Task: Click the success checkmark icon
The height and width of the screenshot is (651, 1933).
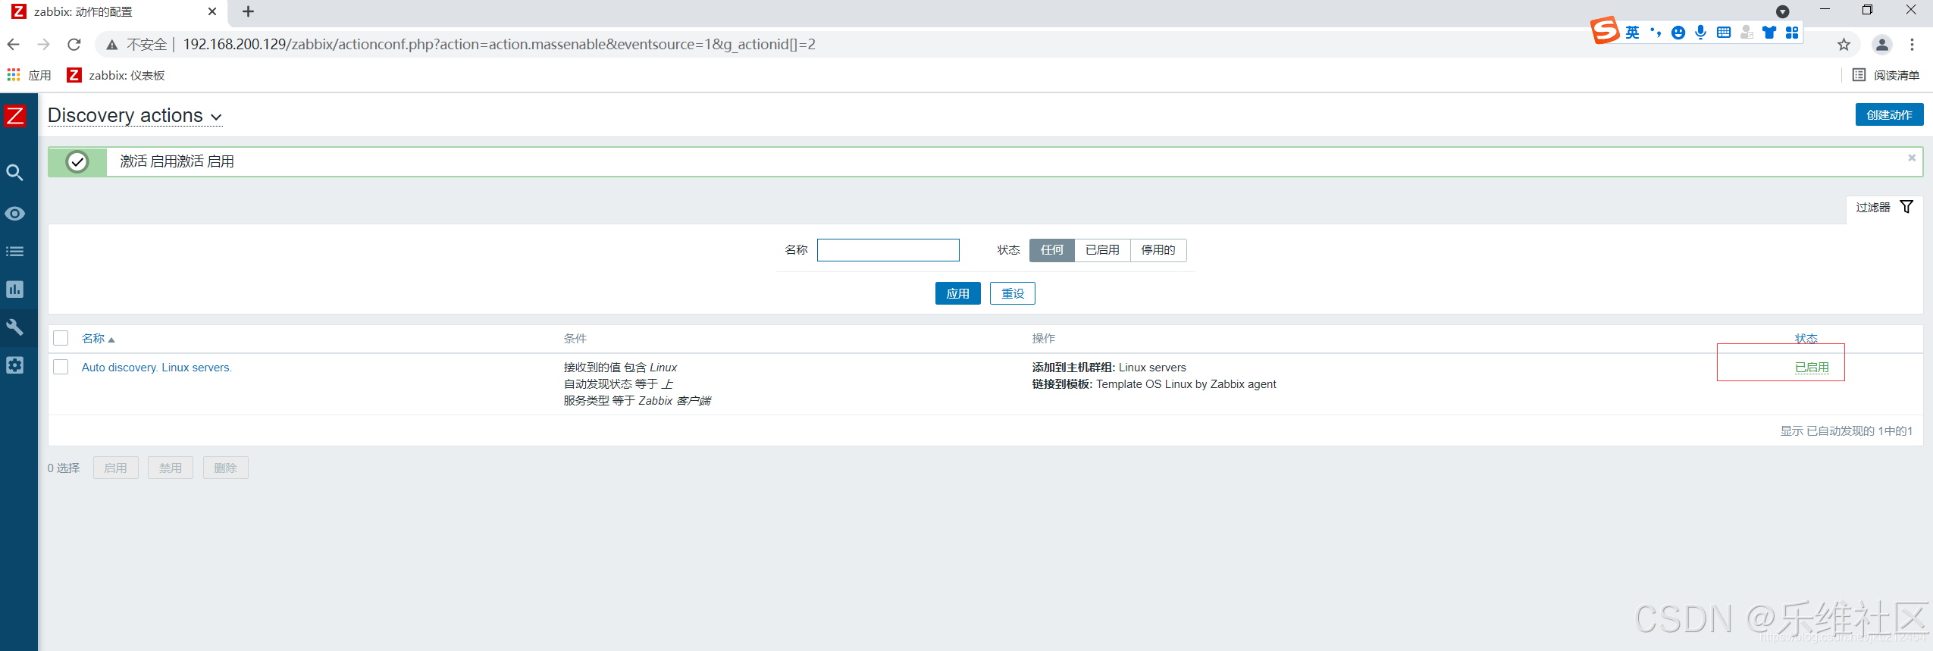Action: tap(77, 161)
